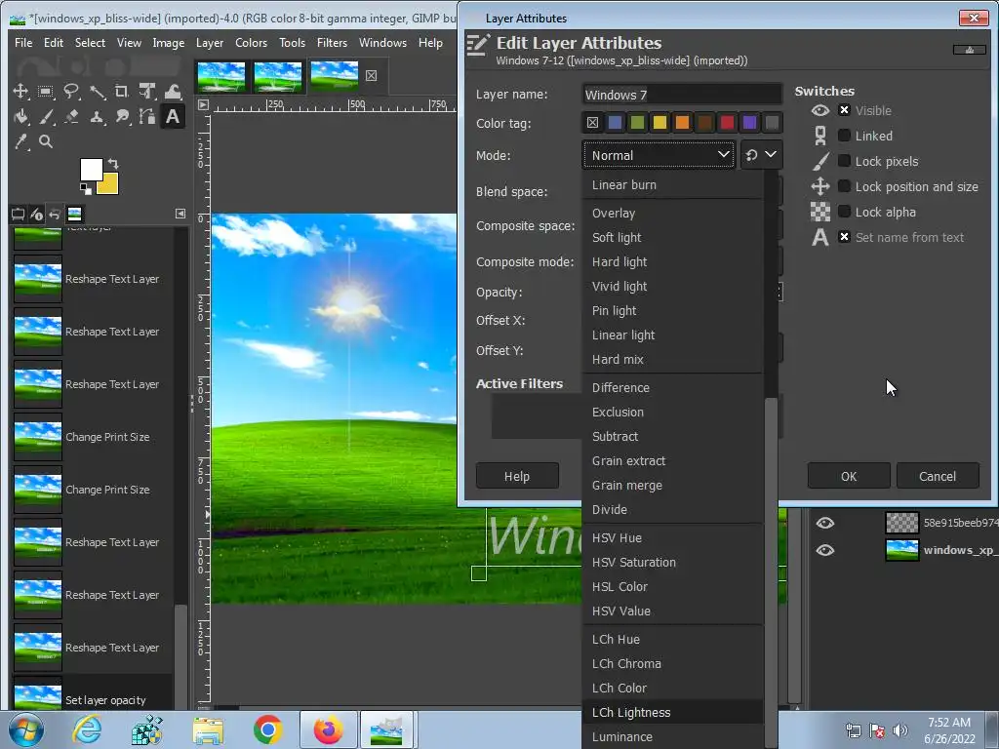
Task: Select the Warp Transform tool
Action: click(x=173, y=91)
